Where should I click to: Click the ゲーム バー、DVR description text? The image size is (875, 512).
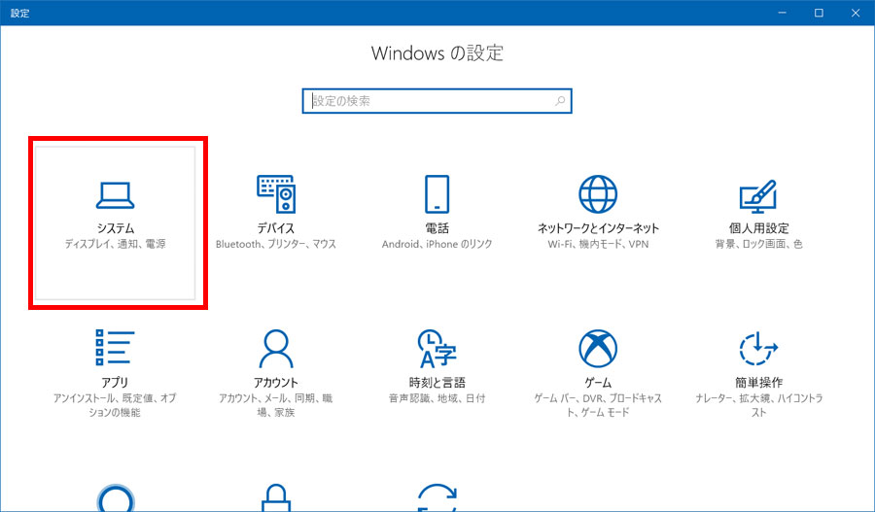point(598,405)
